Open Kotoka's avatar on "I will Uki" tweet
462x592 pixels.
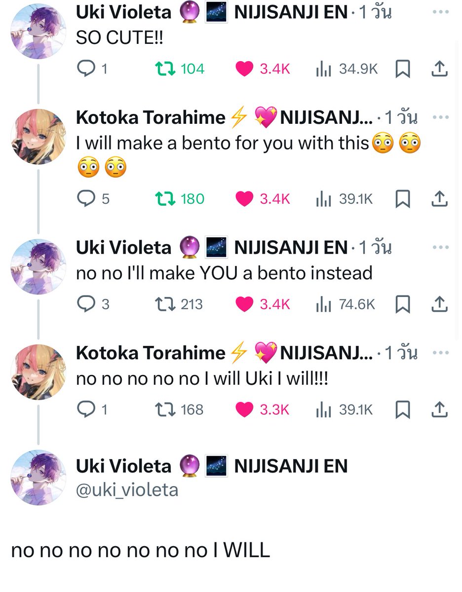tap(38, 371)
